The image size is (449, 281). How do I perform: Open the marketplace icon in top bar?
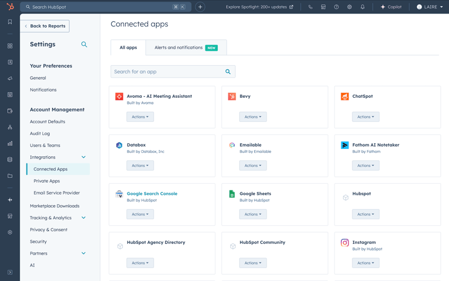(323, 7)
